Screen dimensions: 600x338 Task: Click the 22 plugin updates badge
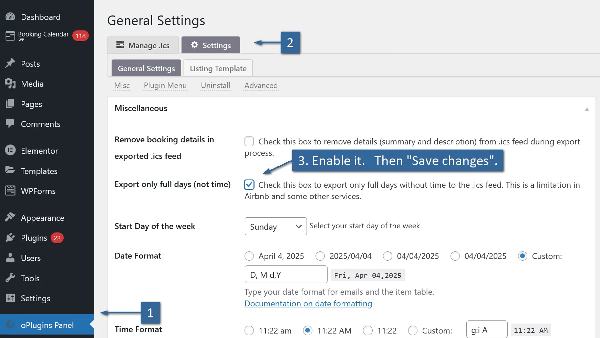[x=57, y=238]
